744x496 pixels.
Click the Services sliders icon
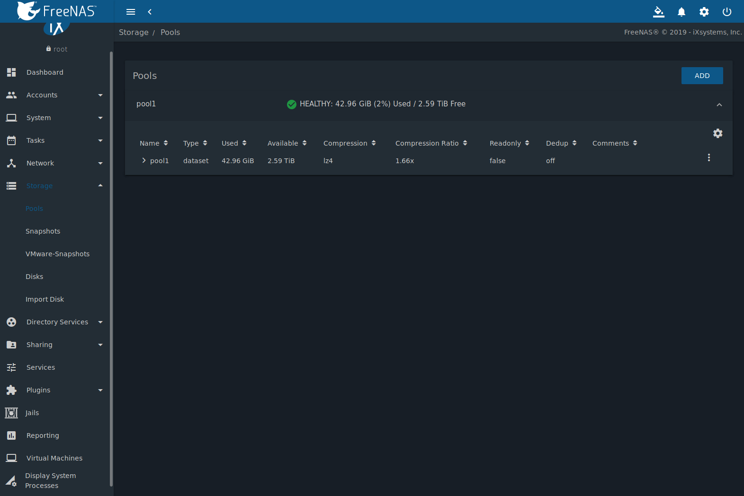pos(11,367)
